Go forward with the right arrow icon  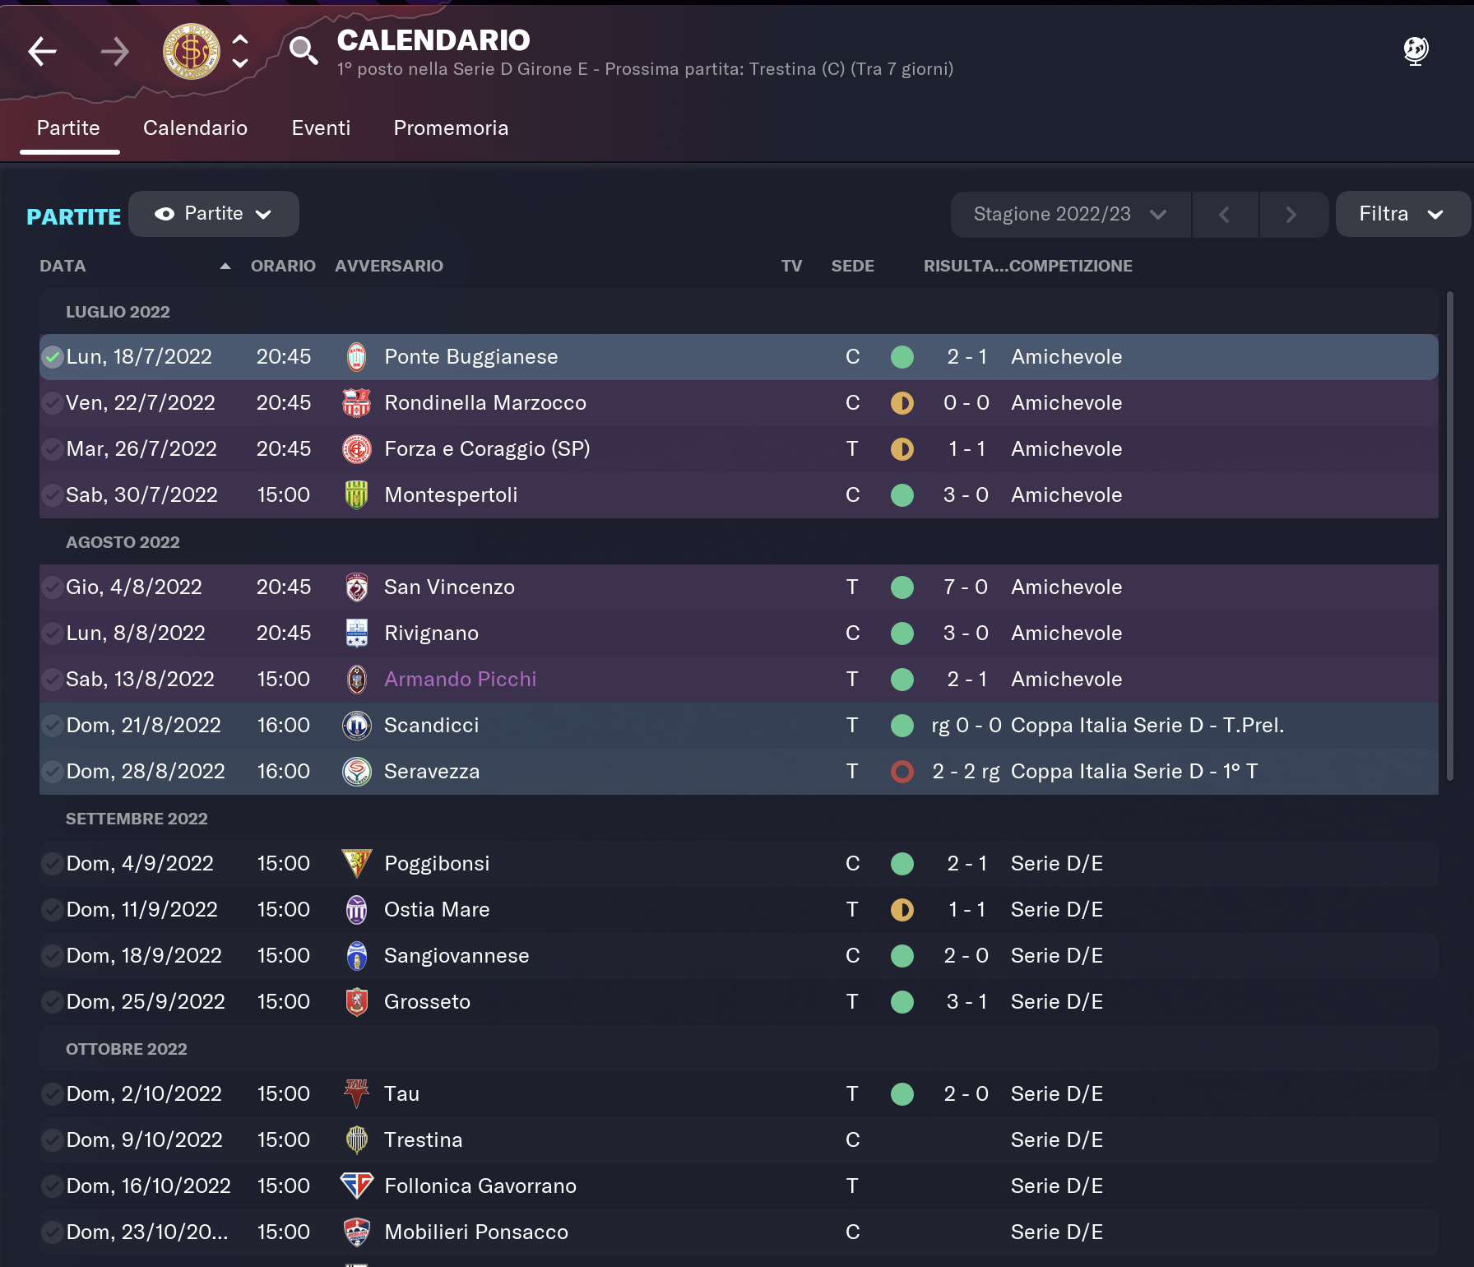point(115,52)
